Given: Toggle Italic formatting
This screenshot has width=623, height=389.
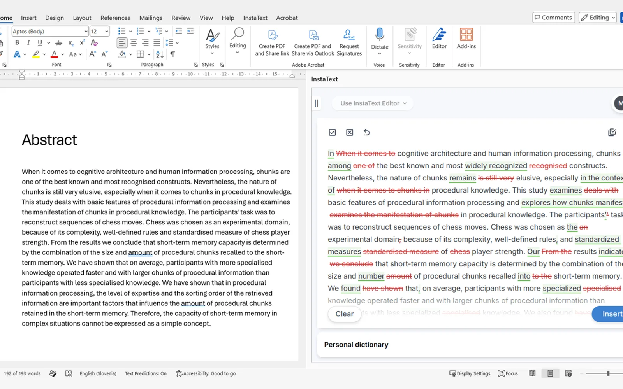Looking at the screenshot, I should (28, 42).
